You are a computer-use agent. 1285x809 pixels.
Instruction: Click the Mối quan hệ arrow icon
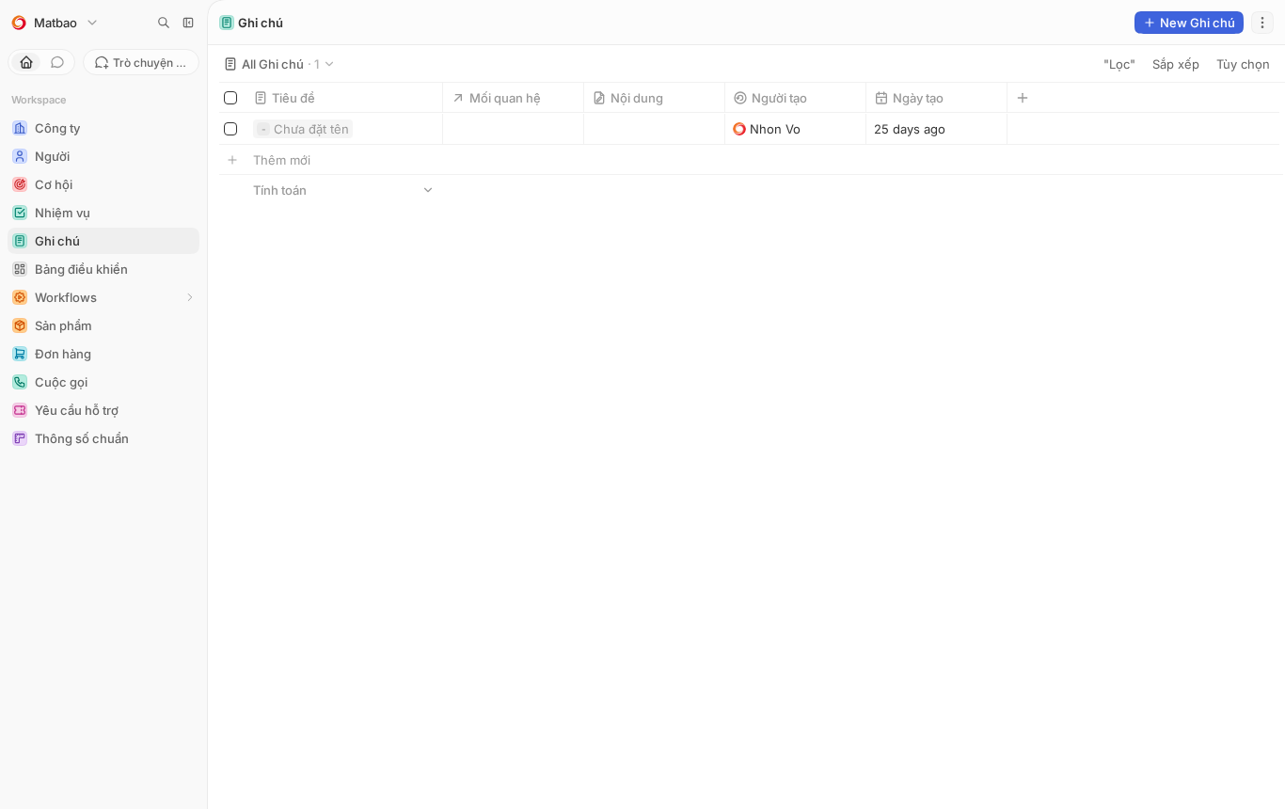(458, 98)
